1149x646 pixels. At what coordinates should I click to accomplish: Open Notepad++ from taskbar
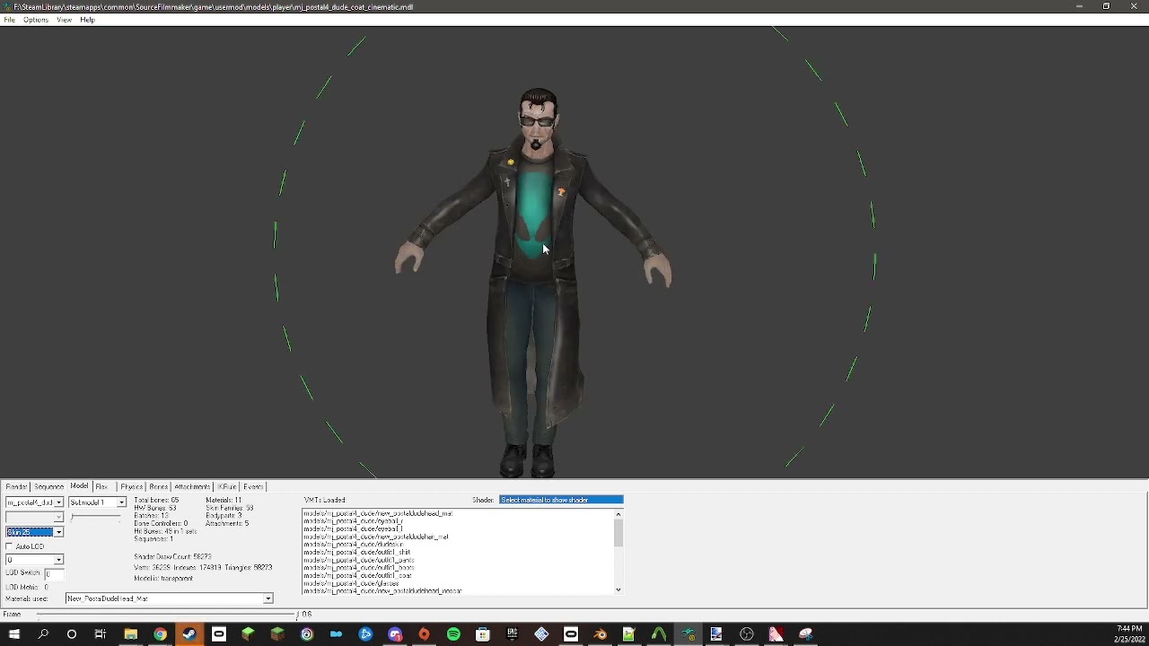click(629, 634)
